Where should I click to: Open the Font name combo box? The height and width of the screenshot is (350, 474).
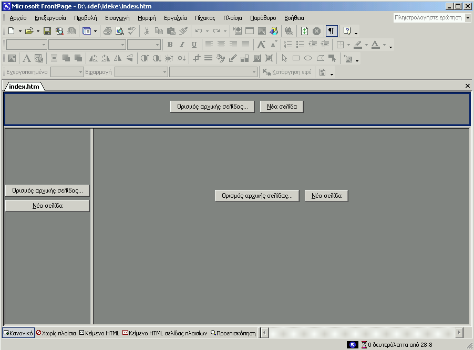(x=87, y=45)
